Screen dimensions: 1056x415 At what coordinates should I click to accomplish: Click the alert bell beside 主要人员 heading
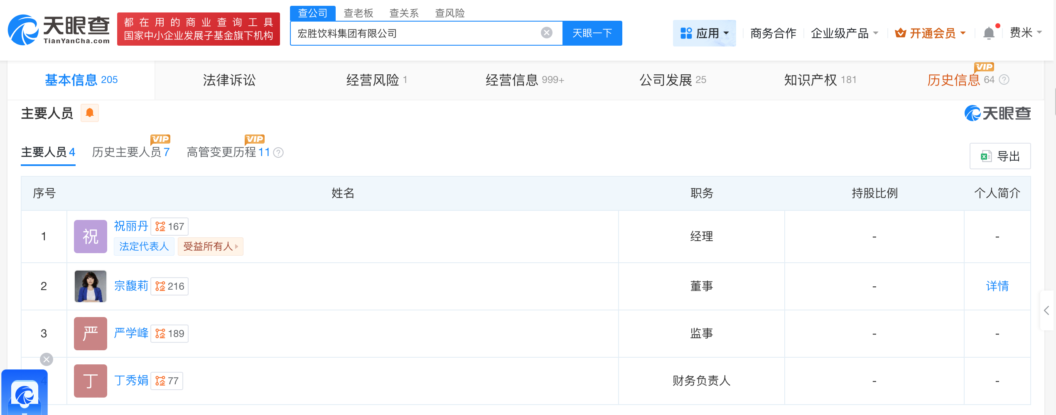coord(91,112)
